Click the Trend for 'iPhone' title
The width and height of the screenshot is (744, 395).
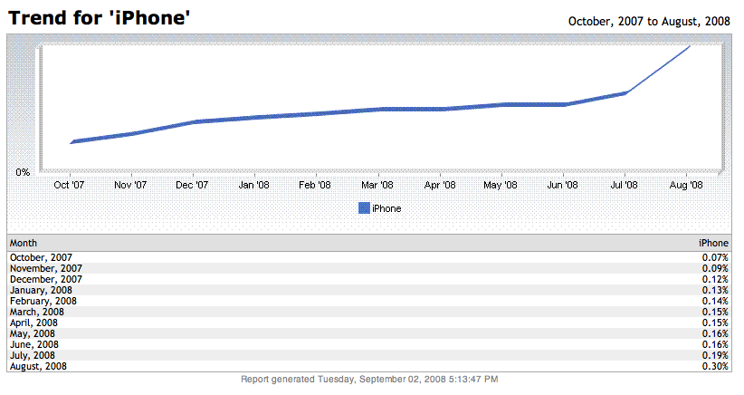tap(100, 18)
